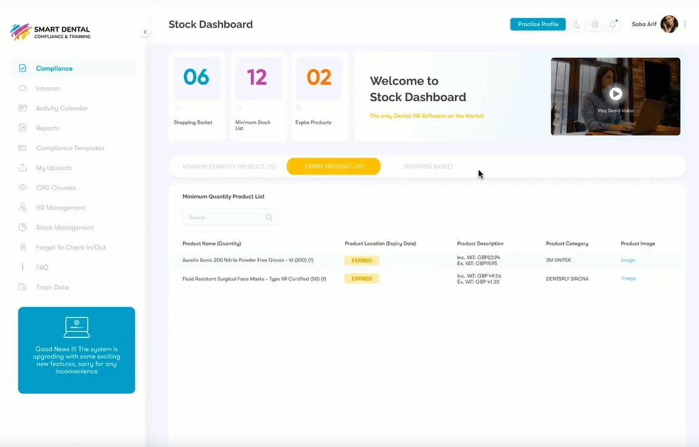This screenshot has width=699, height=447.
Task: Click the 3M UNITEK category cell
Action: pyautogui.click(x=558, y=260)
